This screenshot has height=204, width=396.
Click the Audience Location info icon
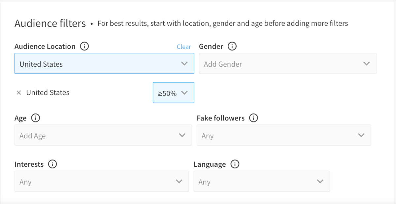pos(84,47)
